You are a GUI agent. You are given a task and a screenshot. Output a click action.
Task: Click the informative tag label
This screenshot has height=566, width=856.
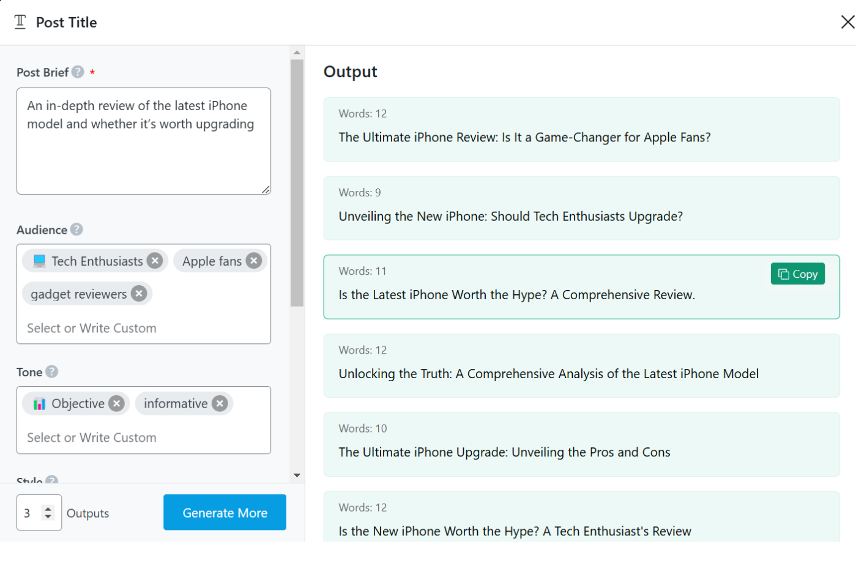(x=176, y=404)
